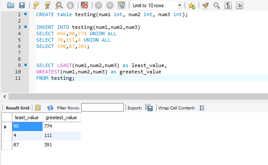
Task: Click row indicator arrow of first row
Action: click(5, 127)
